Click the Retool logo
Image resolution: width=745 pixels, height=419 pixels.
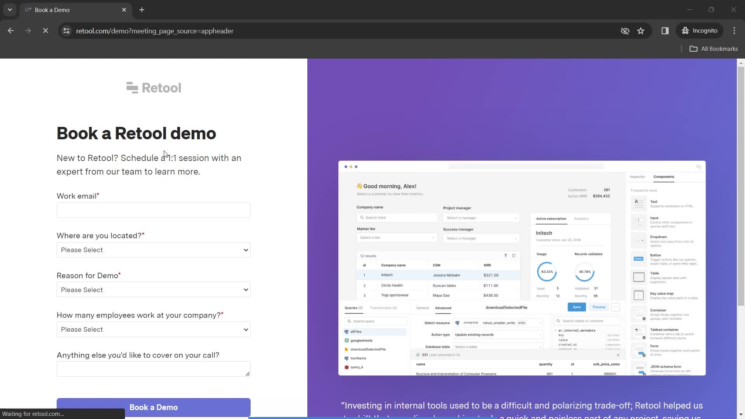pyautogui.click(x=154, y=88)
